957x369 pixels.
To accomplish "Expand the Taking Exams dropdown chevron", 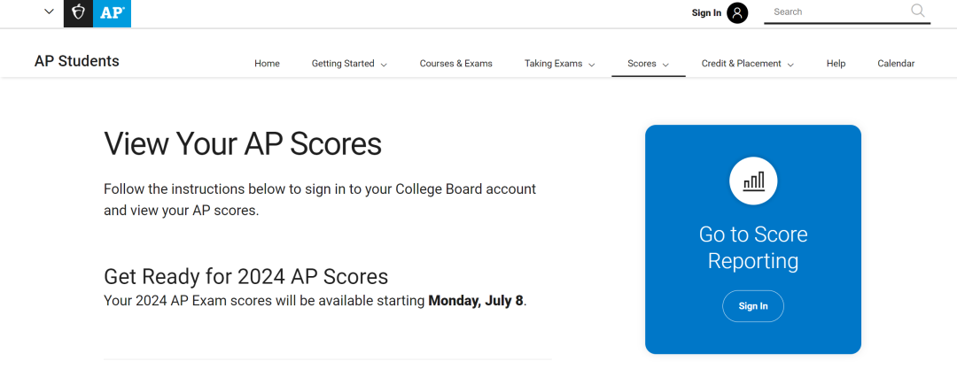I will tap(591, 64).
